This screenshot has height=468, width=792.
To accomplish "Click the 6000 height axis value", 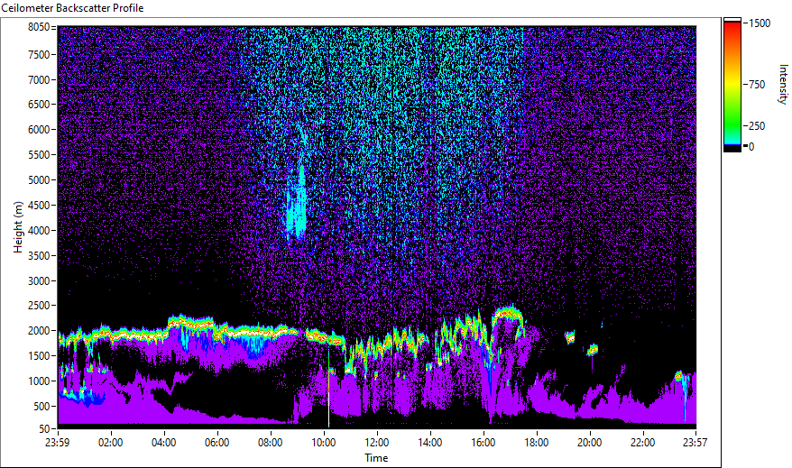I will [39, 130].
